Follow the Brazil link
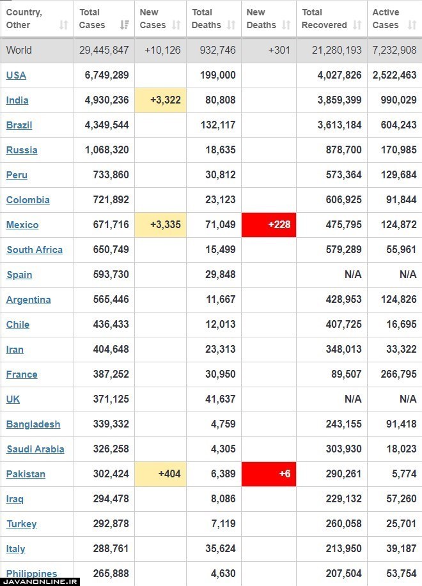422x586 pixels. coord(19,125)
